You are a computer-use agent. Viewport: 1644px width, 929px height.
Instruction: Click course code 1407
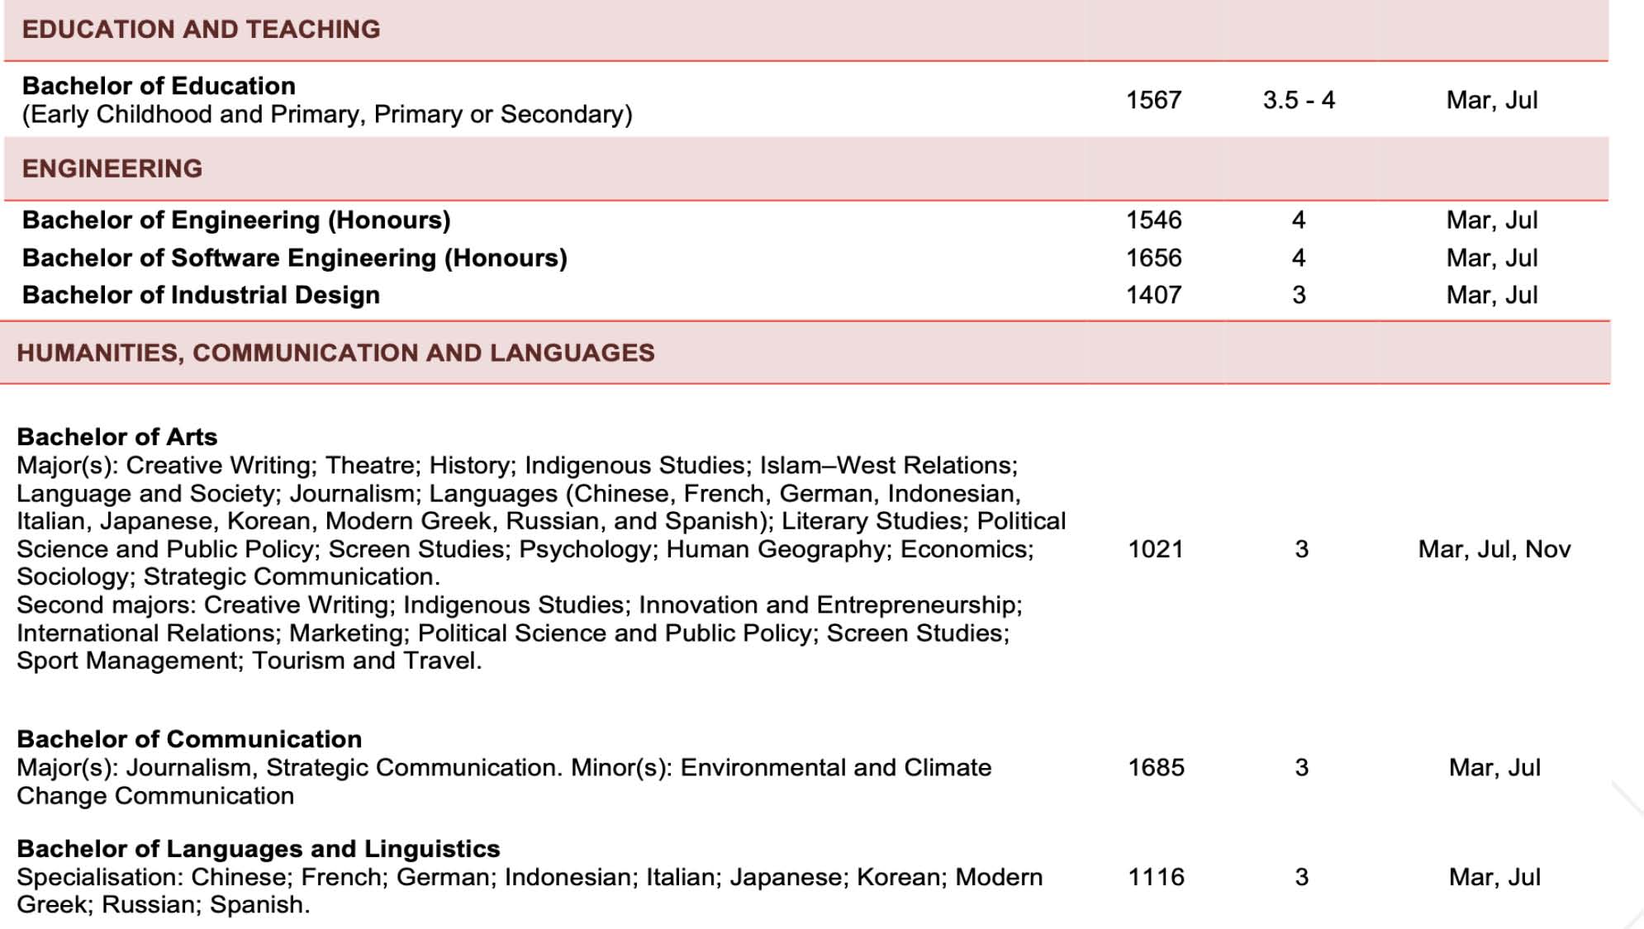(x=1153, y=295)
